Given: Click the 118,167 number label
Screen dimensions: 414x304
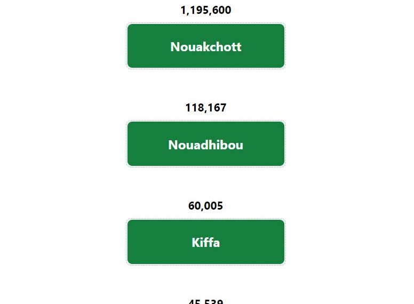Looking at the screenshot, I should click(206, 108).
